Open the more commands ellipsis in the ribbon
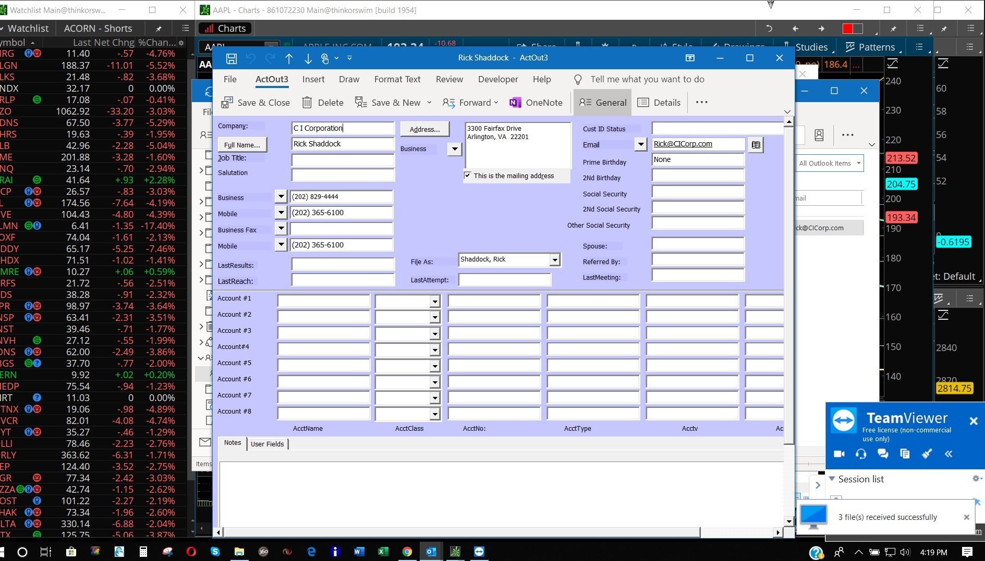This screenshot has width=985, height=561. (702, 102)
